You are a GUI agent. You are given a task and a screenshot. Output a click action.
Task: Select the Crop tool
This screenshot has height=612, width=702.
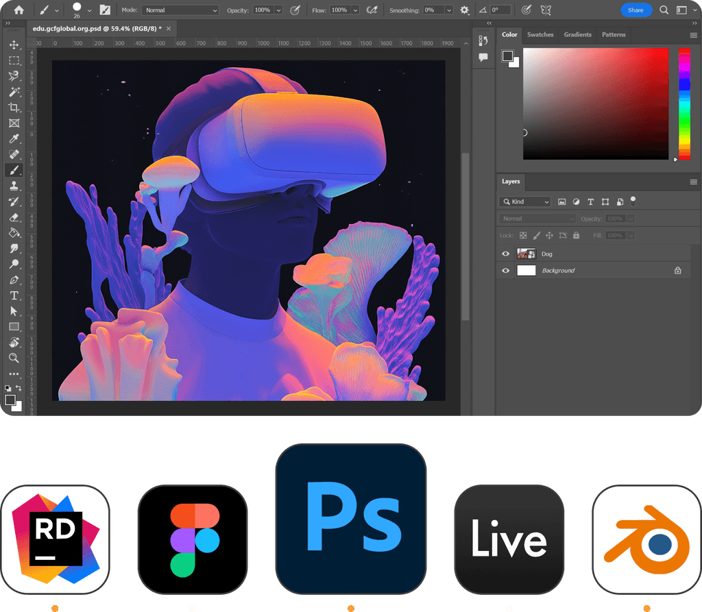(x=15, y=108)
